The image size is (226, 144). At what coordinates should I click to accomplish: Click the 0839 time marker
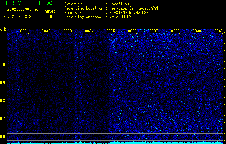197,31
